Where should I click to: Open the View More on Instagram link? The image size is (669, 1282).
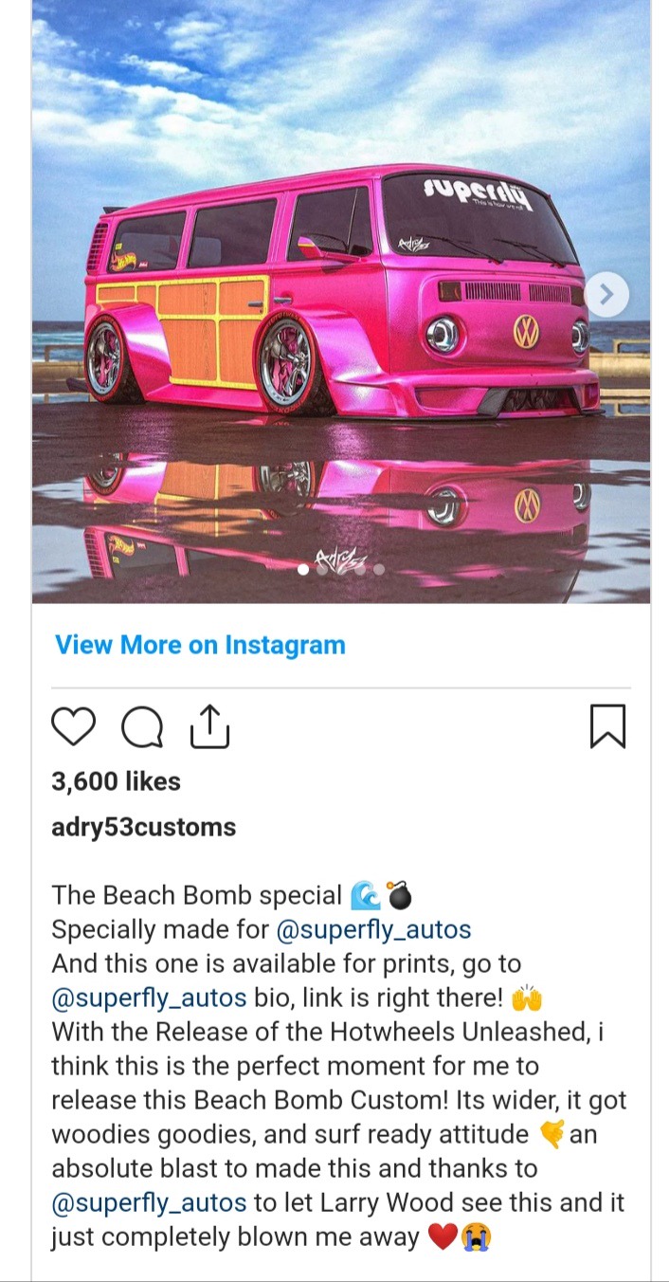200,645
